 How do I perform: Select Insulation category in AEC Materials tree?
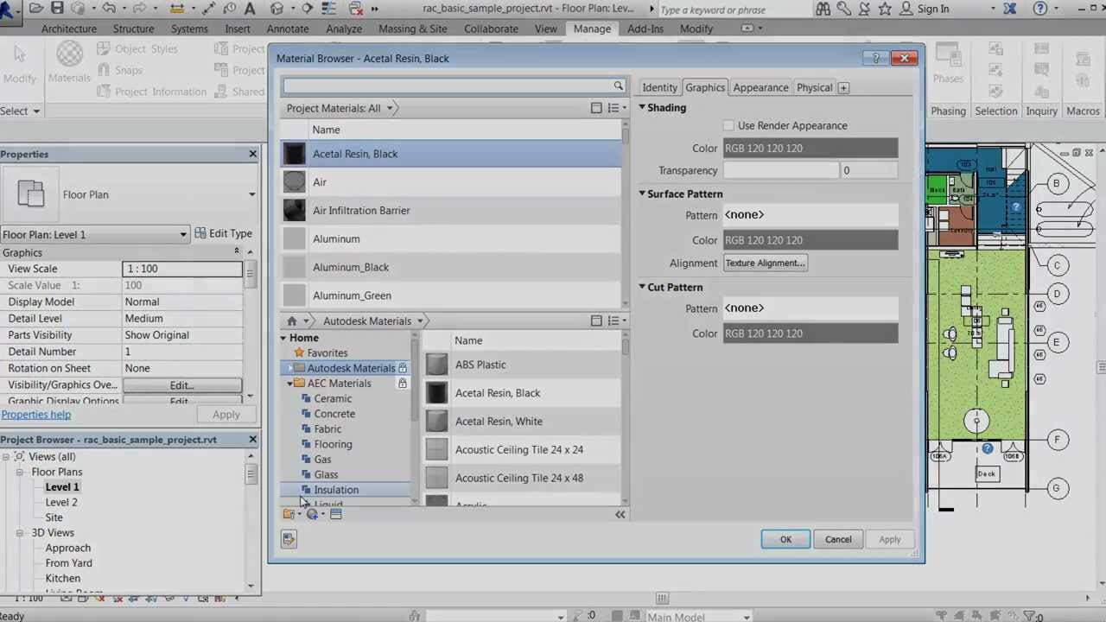[336, 490]
